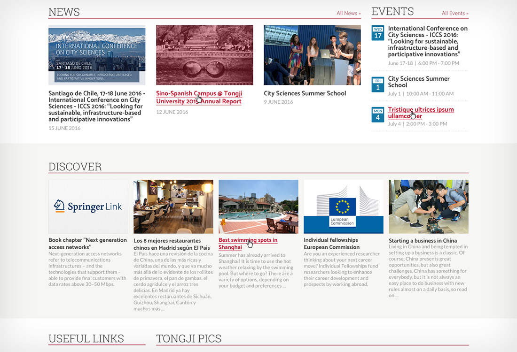Open the Individual fellowships European Commission title

(x=331, y=244)
